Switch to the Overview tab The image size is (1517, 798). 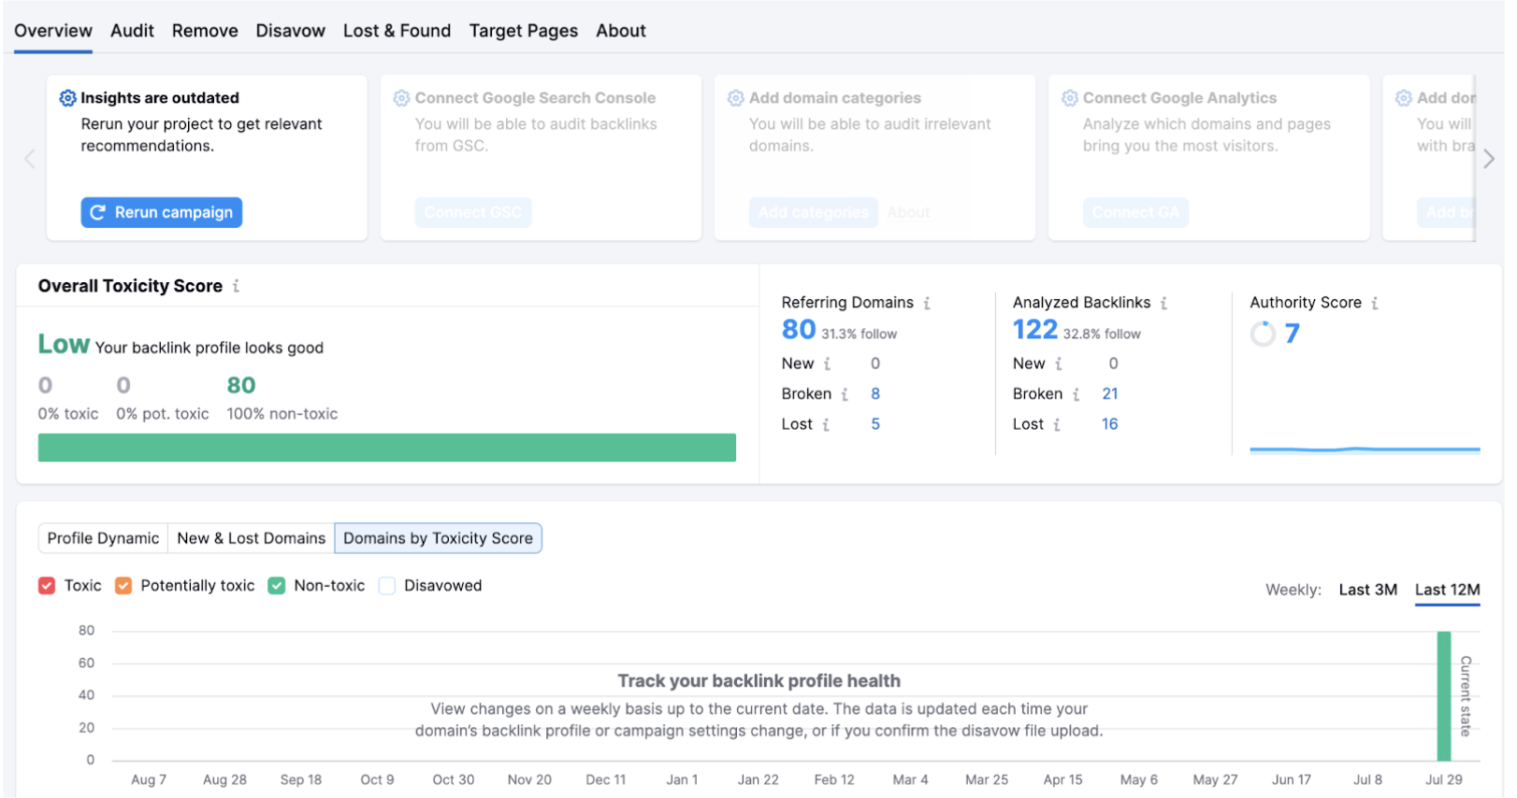click(53, 31)
